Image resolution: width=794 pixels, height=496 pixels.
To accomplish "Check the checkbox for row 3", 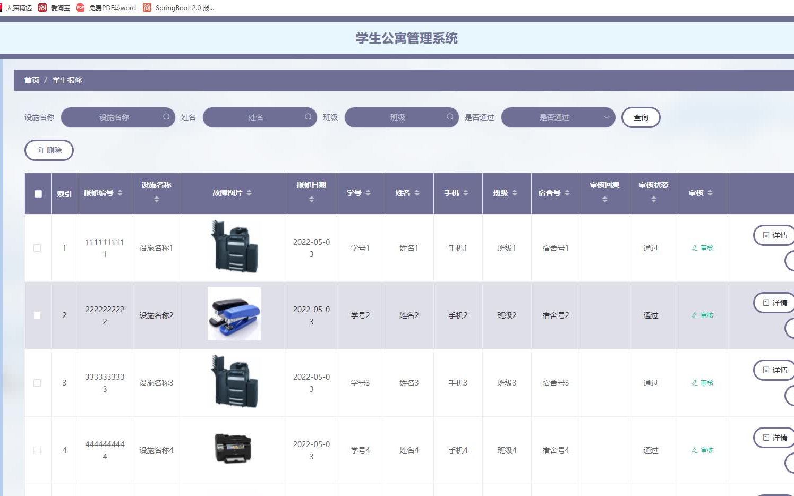I will coord(37,383).
